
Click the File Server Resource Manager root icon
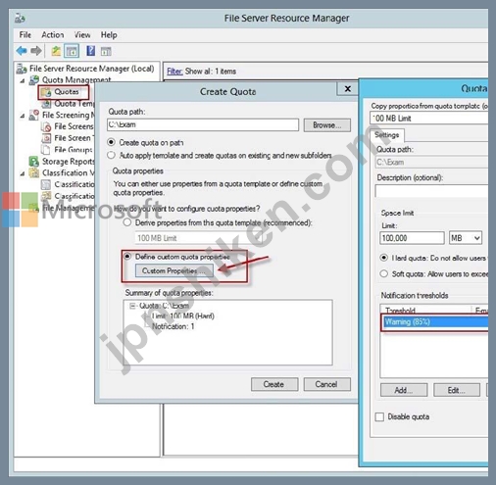pos(22,69)
